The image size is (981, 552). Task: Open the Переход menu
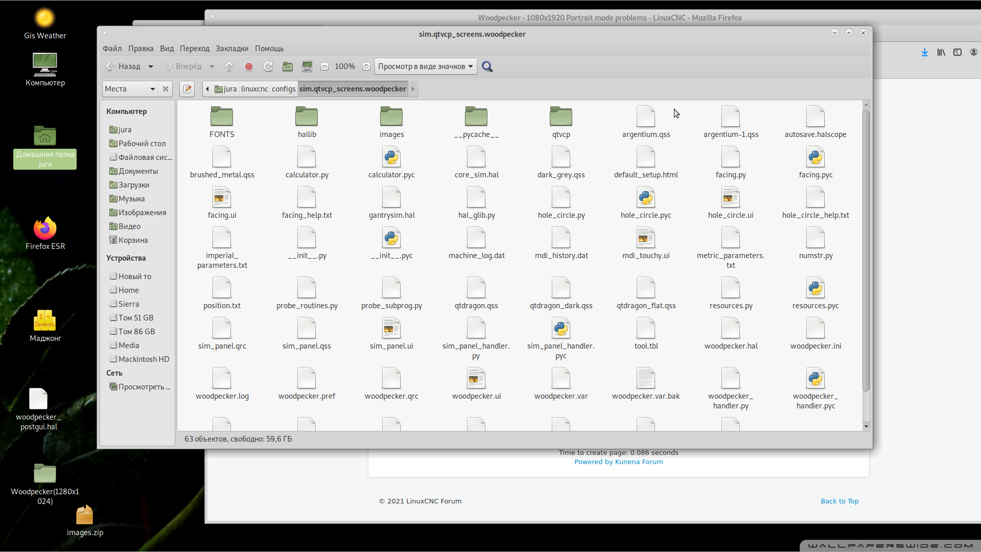pos(194,49)
